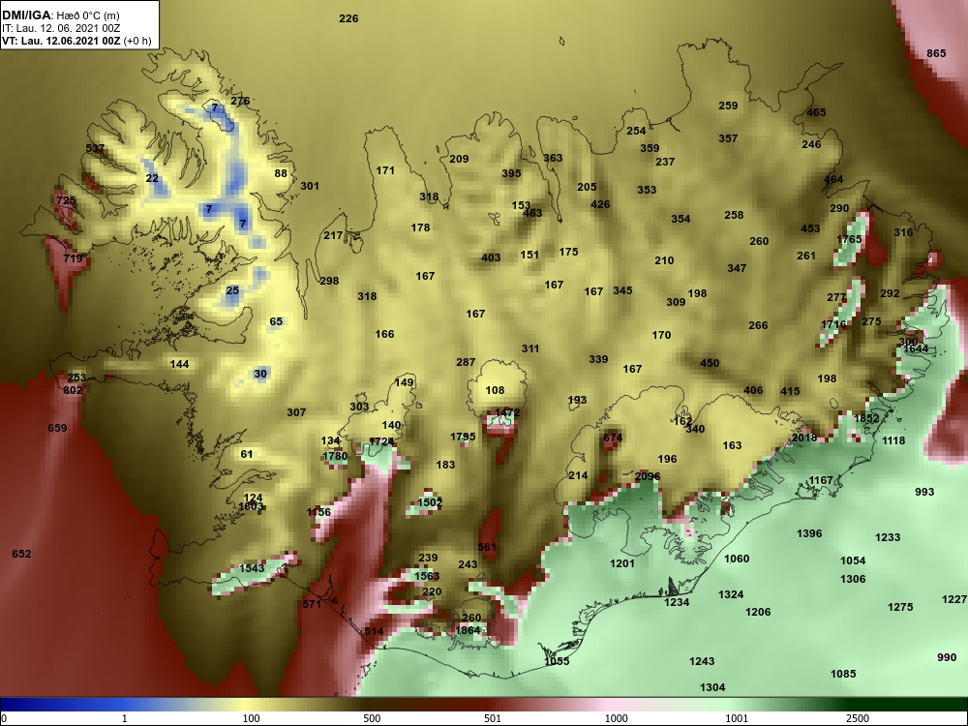
Task: Click the 144 value on the map
Action: 179,364
